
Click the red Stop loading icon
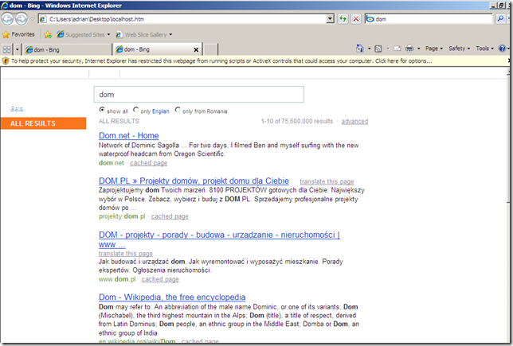point(356,19)
